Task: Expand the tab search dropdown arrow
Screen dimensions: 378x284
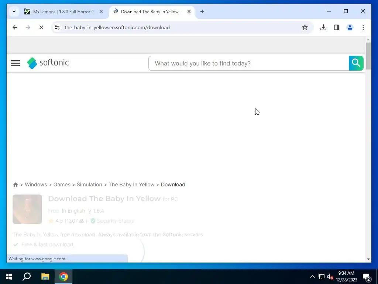Action: pos(14,11)
